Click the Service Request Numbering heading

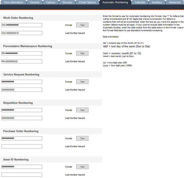[x=21, y=74]
